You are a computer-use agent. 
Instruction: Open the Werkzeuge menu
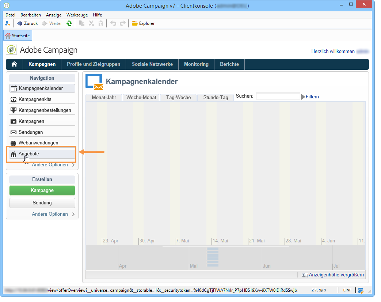click(77, 15)
